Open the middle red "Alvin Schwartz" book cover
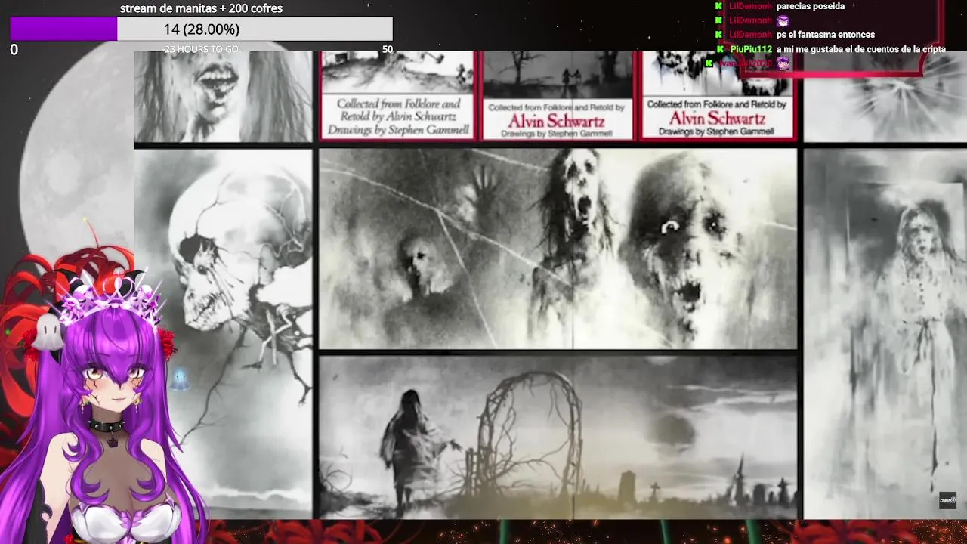This screenshot has height=544, width=967. click(x=558, y=96)
